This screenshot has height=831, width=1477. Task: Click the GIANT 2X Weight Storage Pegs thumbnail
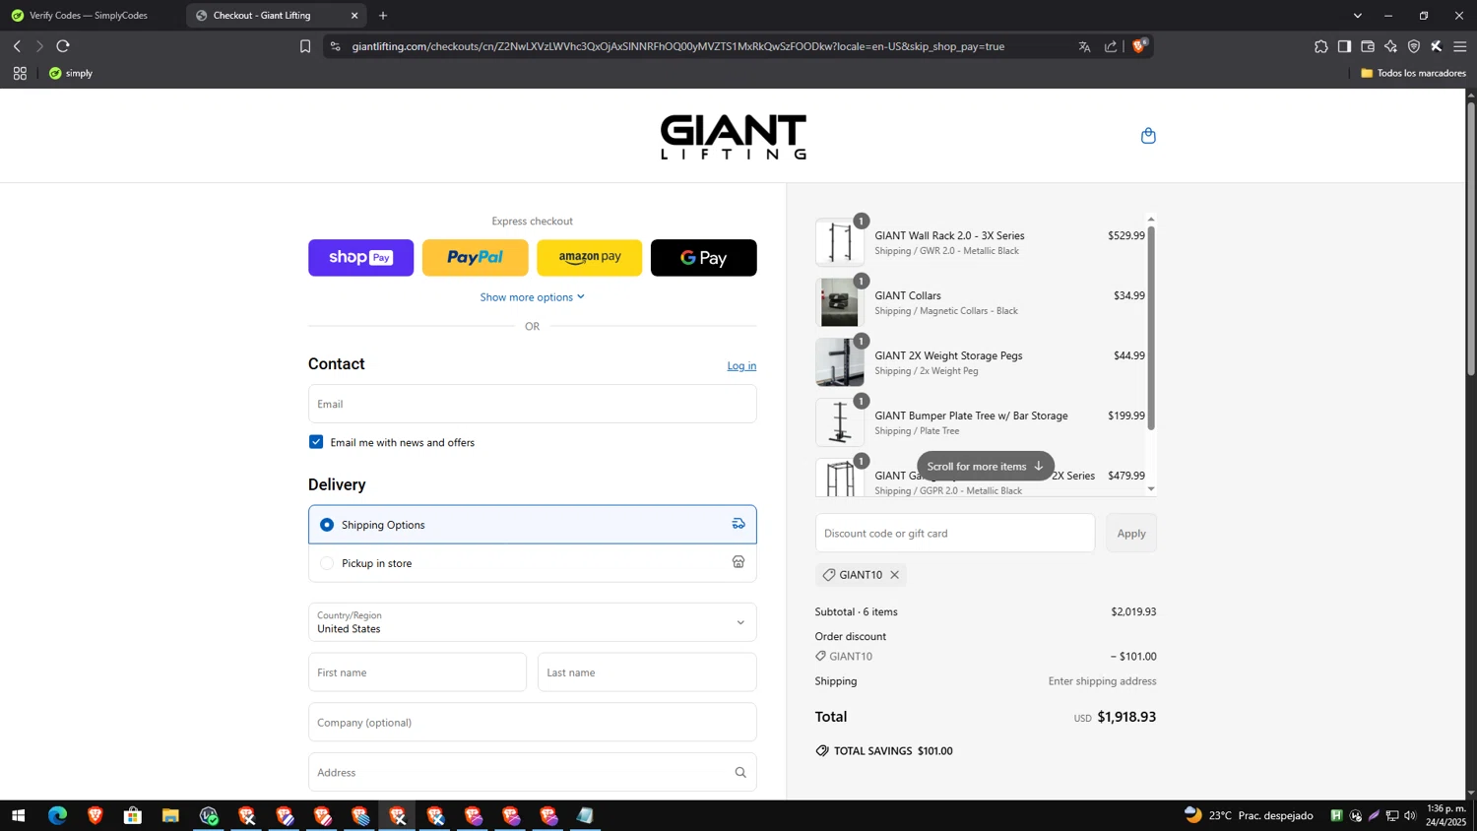pos(840,362)
